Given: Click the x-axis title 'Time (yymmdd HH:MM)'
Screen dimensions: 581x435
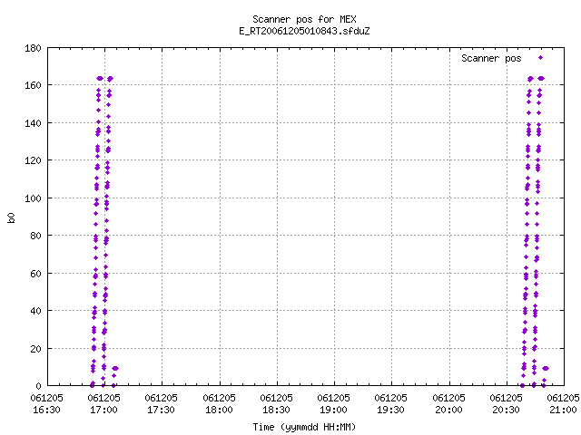Looking at the screenshot, I should click(304, 427).
